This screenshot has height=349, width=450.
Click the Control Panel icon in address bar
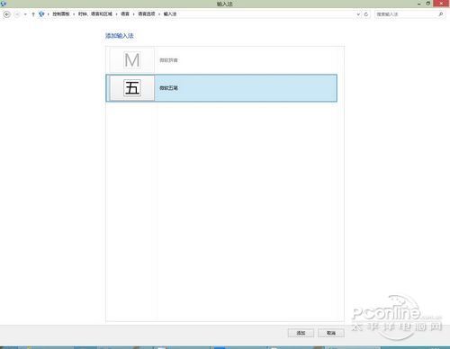[x=41, y=14]
